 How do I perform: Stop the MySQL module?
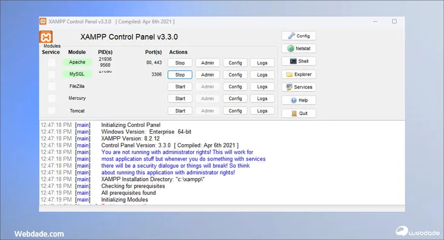180,75
